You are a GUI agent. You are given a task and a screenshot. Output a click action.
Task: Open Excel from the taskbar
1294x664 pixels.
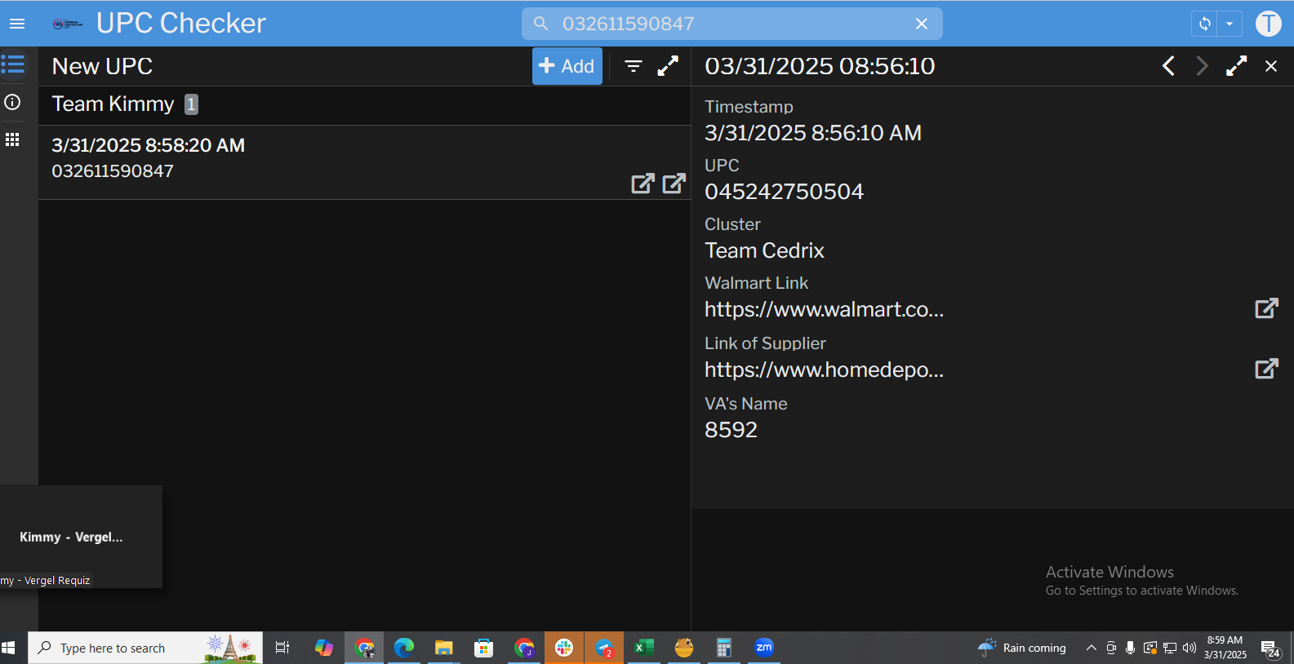click(644, 648)
